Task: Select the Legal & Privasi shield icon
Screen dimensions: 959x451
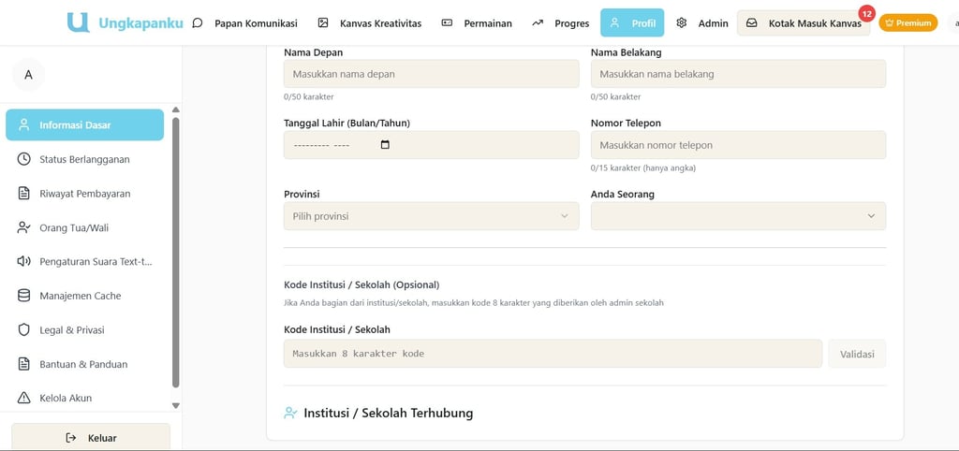Action: point(24,330)
